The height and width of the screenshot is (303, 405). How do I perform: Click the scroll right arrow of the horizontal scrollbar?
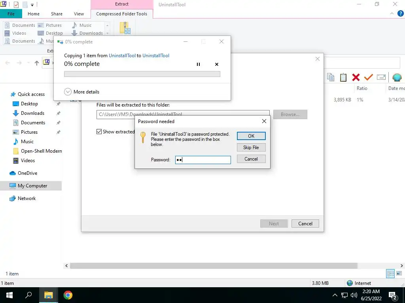[x=401, y=266]
